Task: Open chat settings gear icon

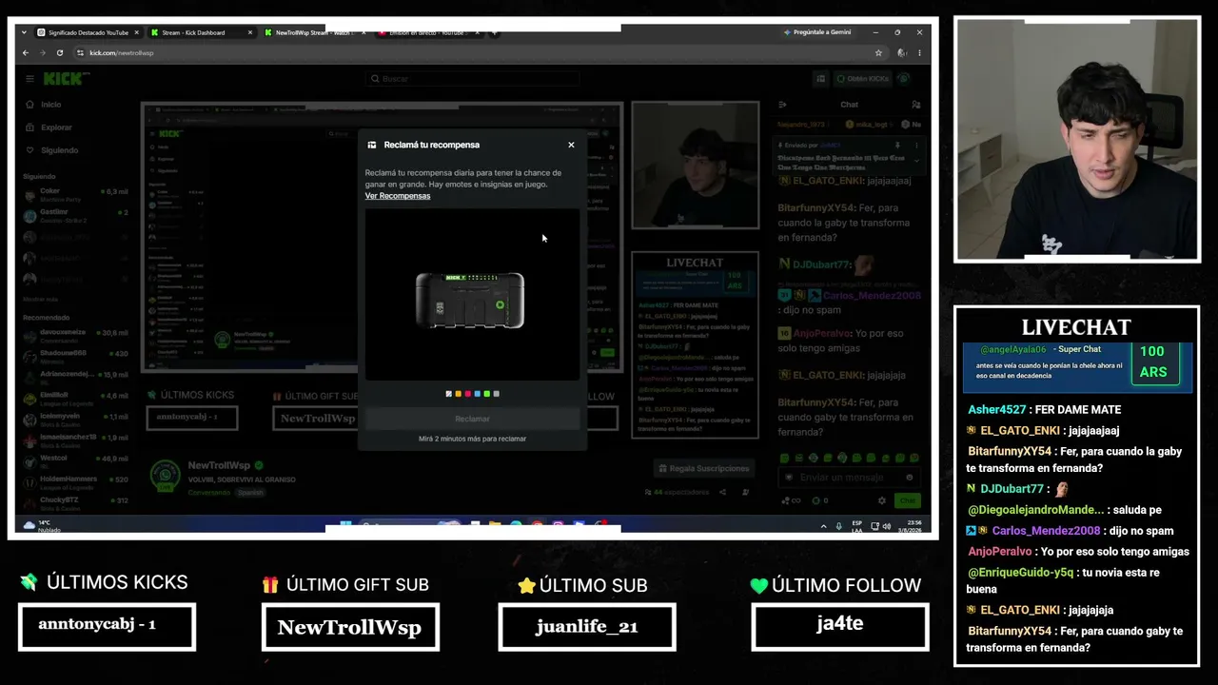Action: (x=882, y=500)
